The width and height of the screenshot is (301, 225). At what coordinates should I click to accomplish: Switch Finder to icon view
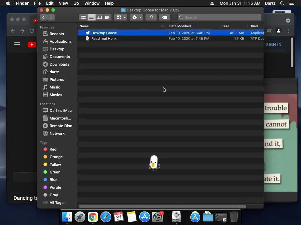coord(83,17)
